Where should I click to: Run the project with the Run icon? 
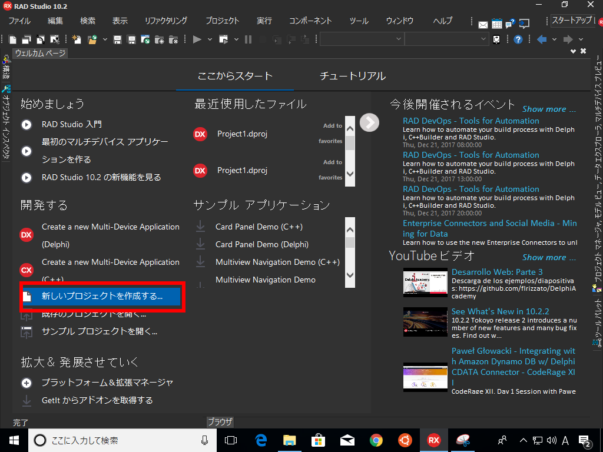point(198,39)
